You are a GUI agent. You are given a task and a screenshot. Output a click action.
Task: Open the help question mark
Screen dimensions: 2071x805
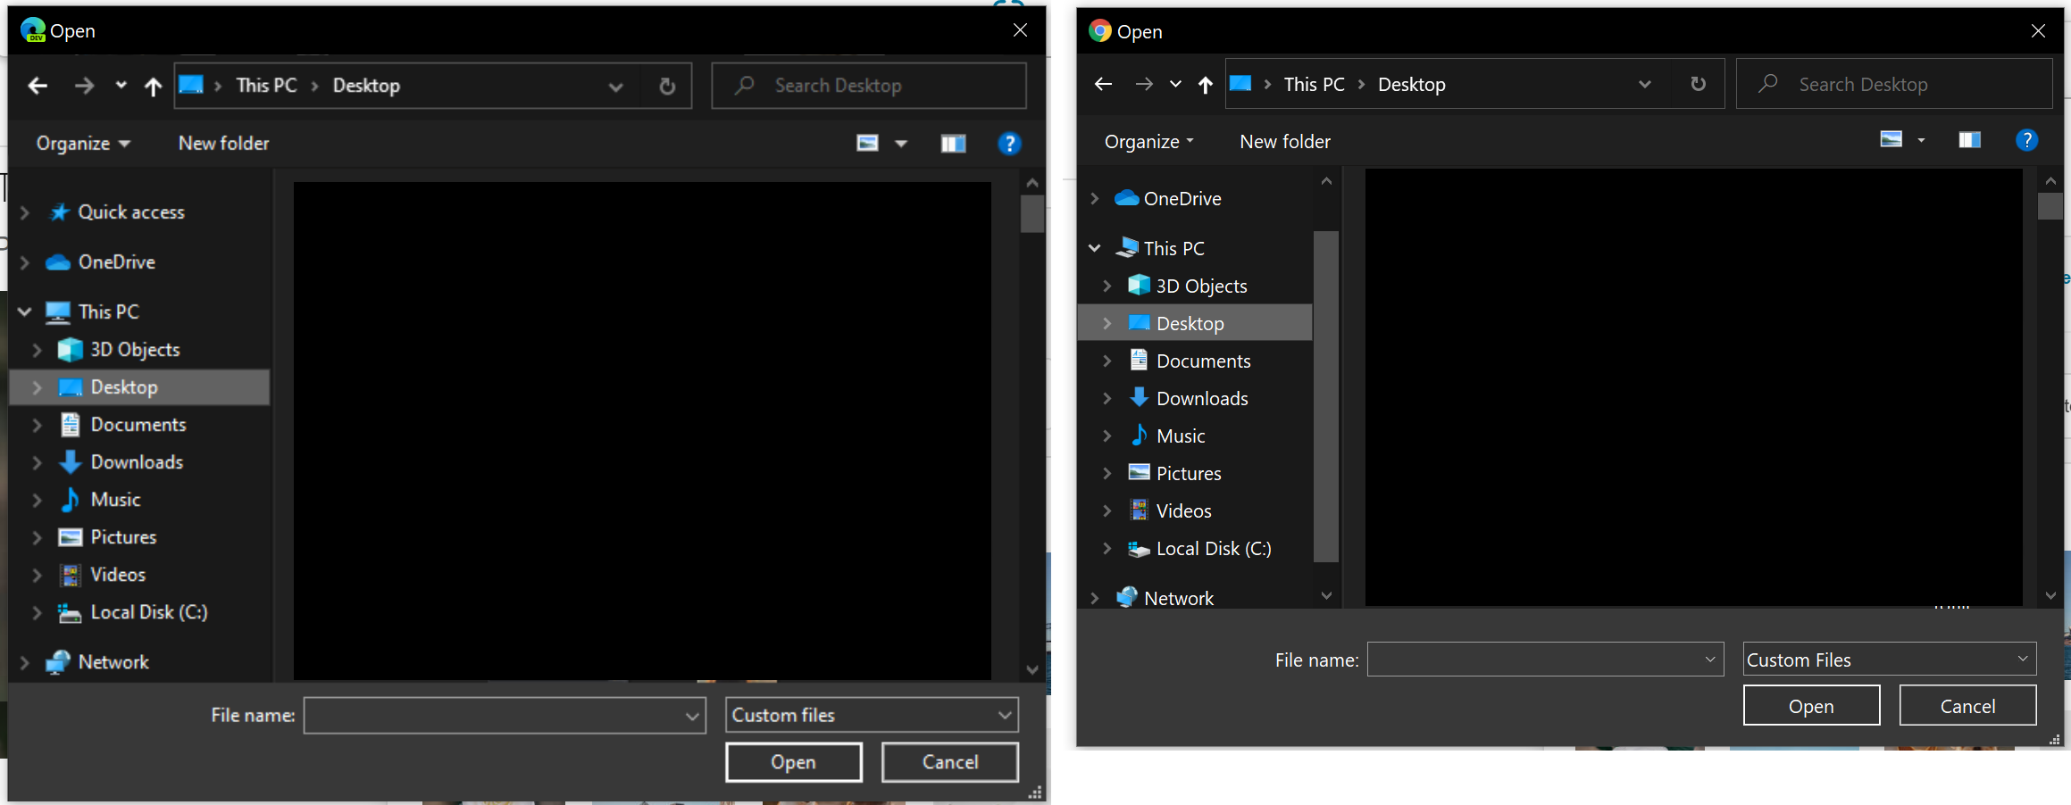(2026, 140)
